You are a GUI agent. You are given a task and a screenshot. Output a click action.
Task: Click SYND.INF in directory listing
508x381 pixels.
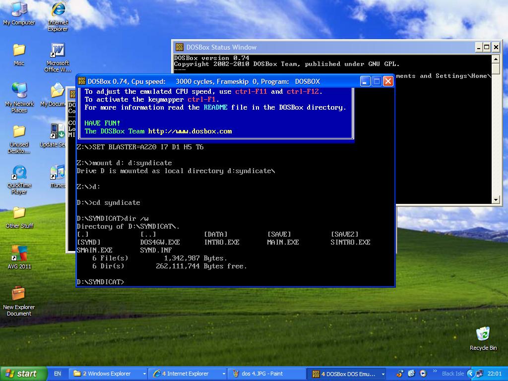(x=156, y=250)
